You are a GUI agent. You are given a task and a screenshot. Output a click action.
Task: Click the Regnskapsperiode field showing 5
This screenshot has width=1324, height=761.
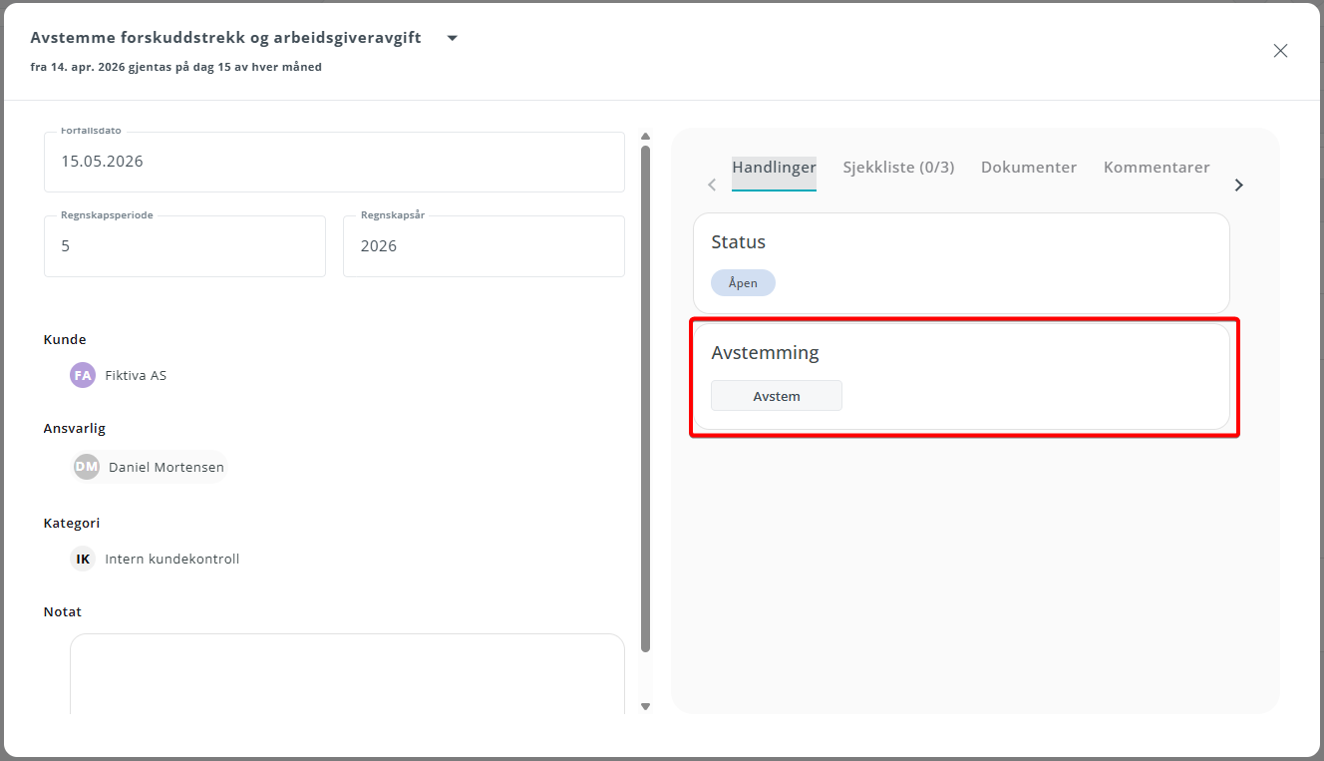184,246
